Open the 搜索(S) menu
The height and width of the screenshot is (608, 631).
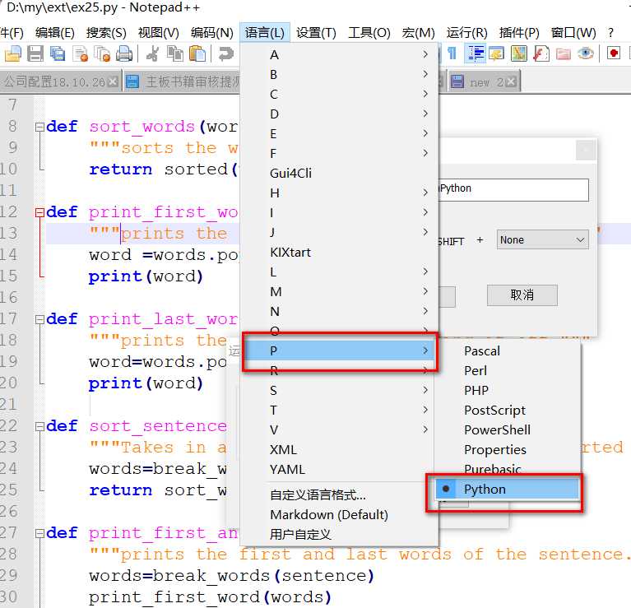tap(106, 33)
